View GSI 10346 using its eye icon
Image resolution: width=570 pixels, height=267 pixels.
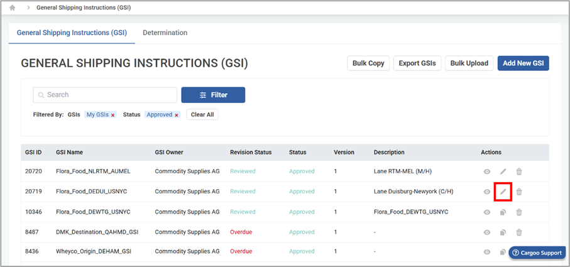(x=487, y=212)
